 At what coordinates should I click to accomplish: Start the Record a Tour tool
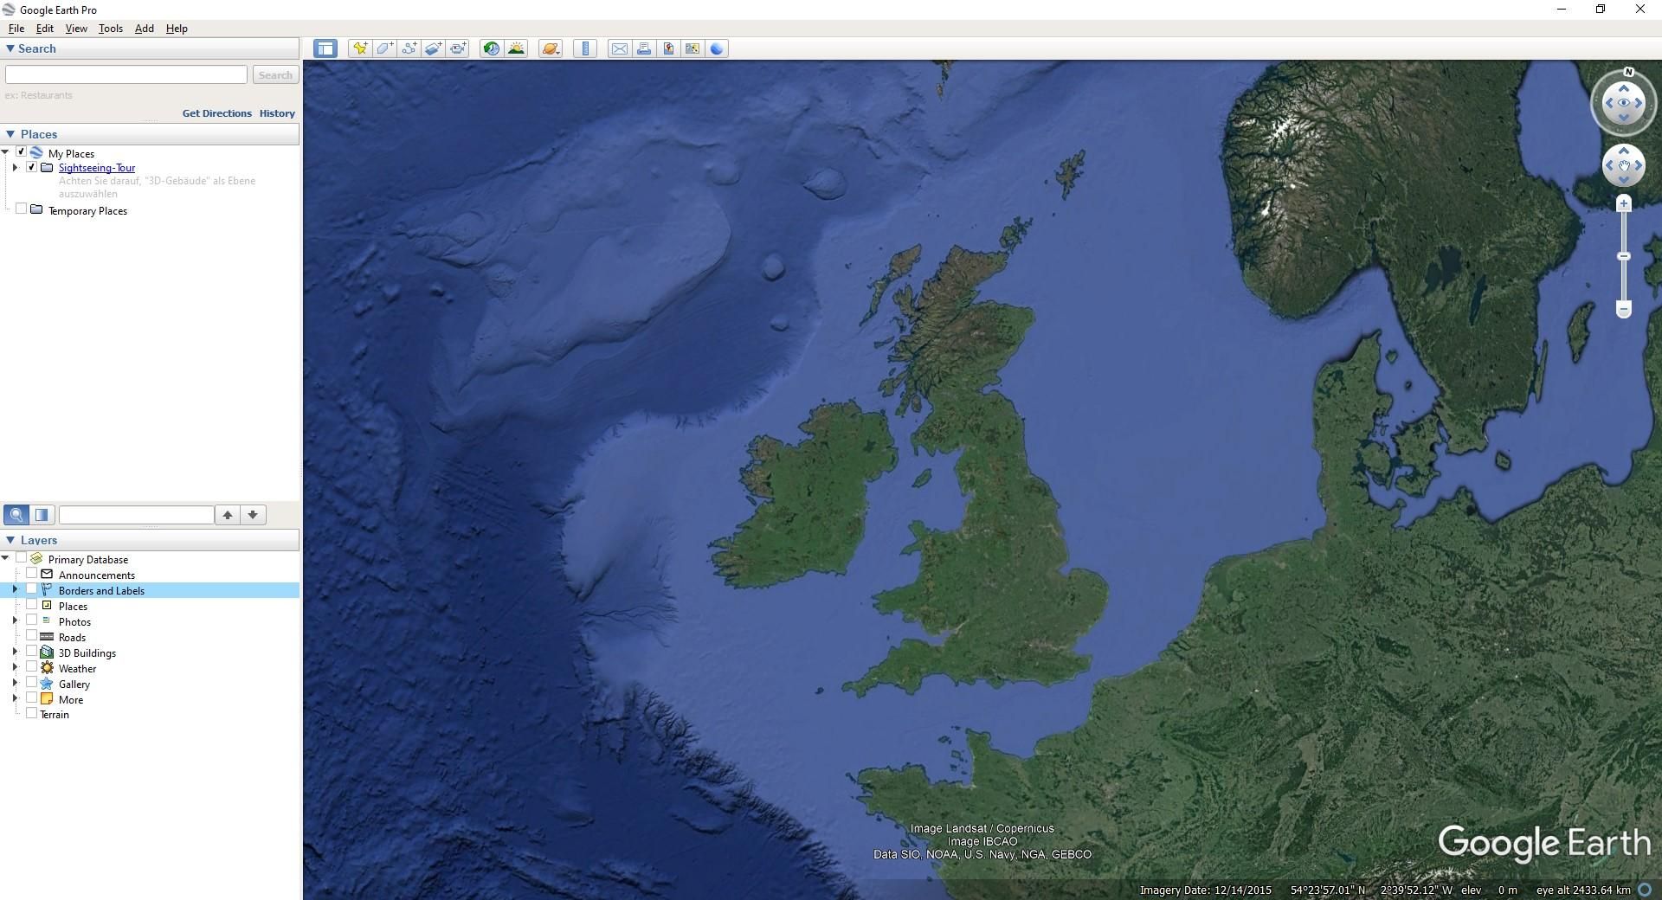click(x=457, y=48)
